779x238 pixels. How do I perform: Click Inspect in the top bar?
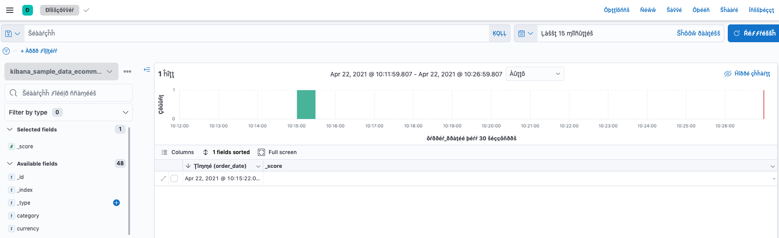point(761,10)
